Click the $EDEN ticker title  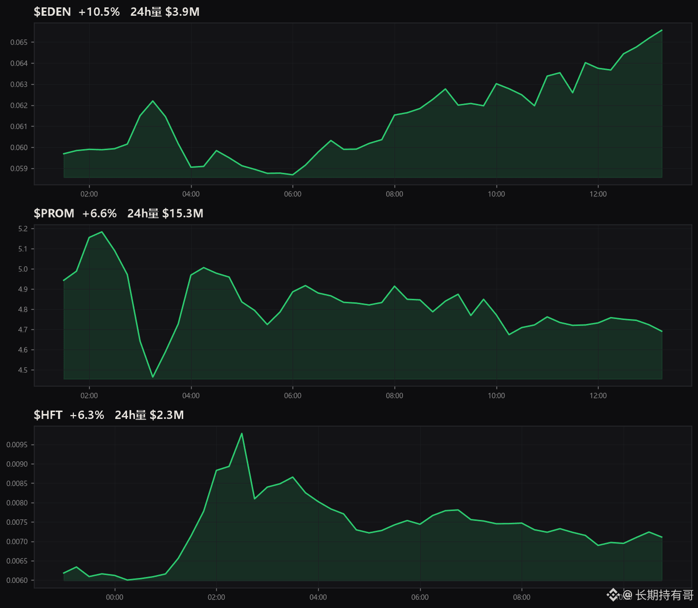pyautogui.click(x=52, y=12)
